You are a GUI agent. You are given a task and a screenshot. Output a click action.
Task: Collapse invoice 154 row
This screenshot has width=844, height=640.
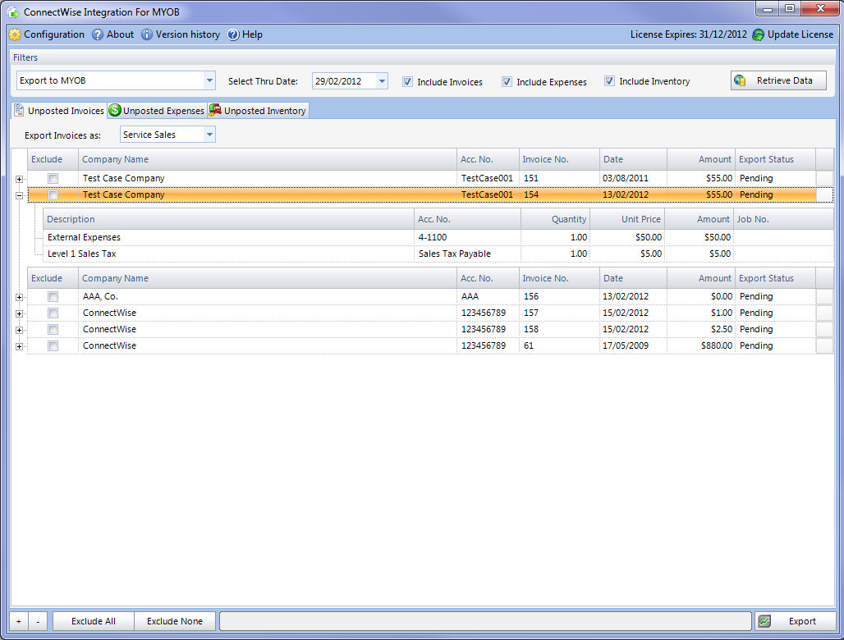(x=20, y=196)
